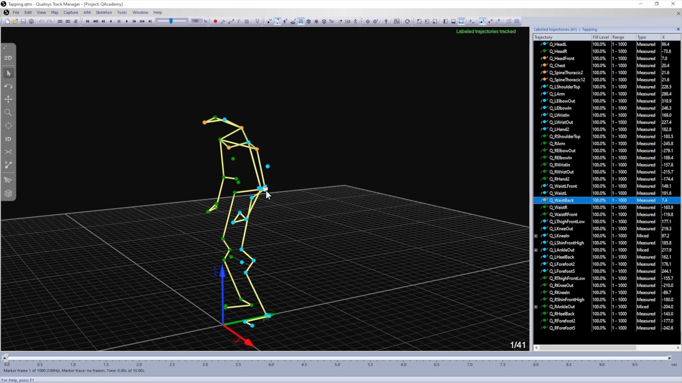Switch to 3D view in top toolbar

(67, 21)
